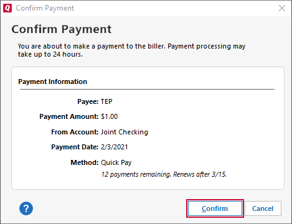The height and width of the screenshot is (224, 292).
Task: Close the Confirm Payment dialog with X
Action: [x=282, y=8]
